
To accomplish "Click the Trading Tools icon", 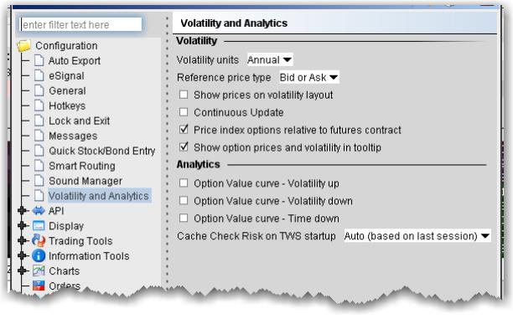I will pos(39,241).
